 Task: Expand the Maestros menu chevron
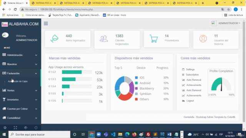click(36, 64)
